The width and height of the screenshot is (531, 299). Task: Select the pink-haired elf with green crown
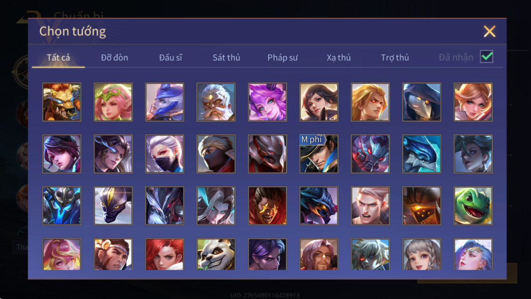click(x=113, y=102)
